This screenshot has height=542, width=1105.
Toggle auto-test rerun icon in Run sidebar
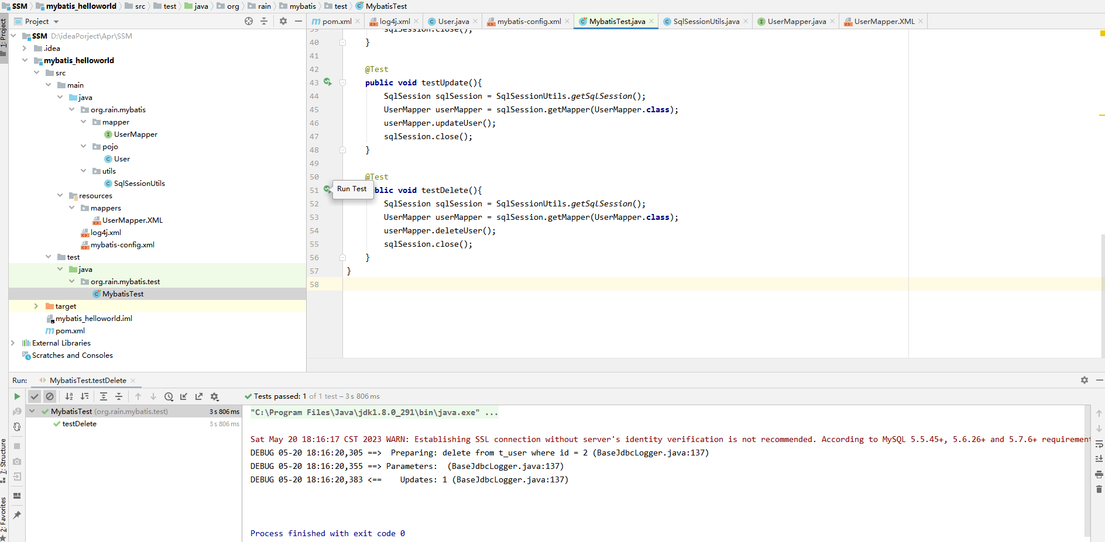(x=17, y=427)
